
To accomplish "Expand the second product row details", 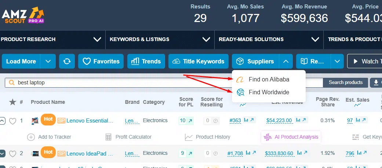I will coord(3,154).
